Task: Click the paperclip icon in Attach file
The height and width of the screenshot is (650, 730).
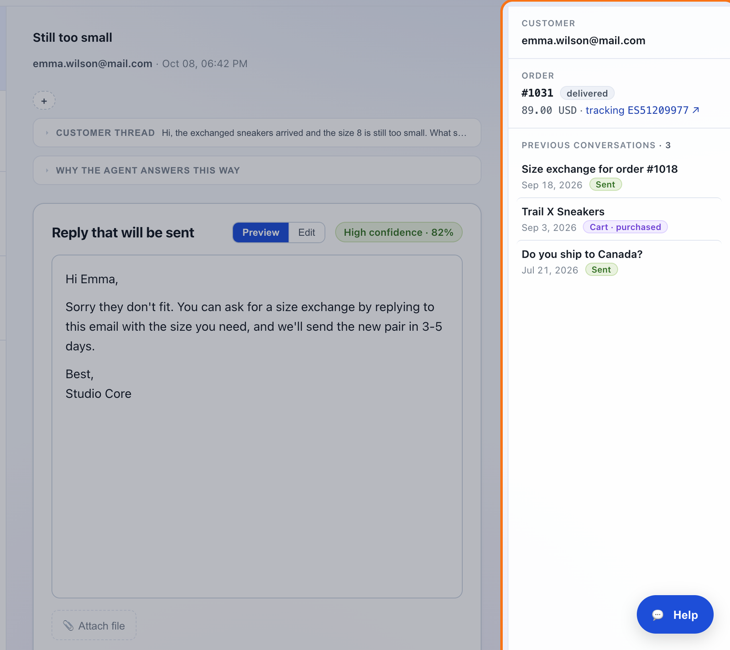Action: tap(68, 625)
